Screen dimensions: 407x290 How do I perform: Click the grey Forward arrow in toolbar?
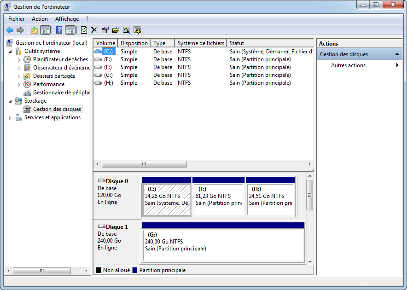[x=20, y=30]
